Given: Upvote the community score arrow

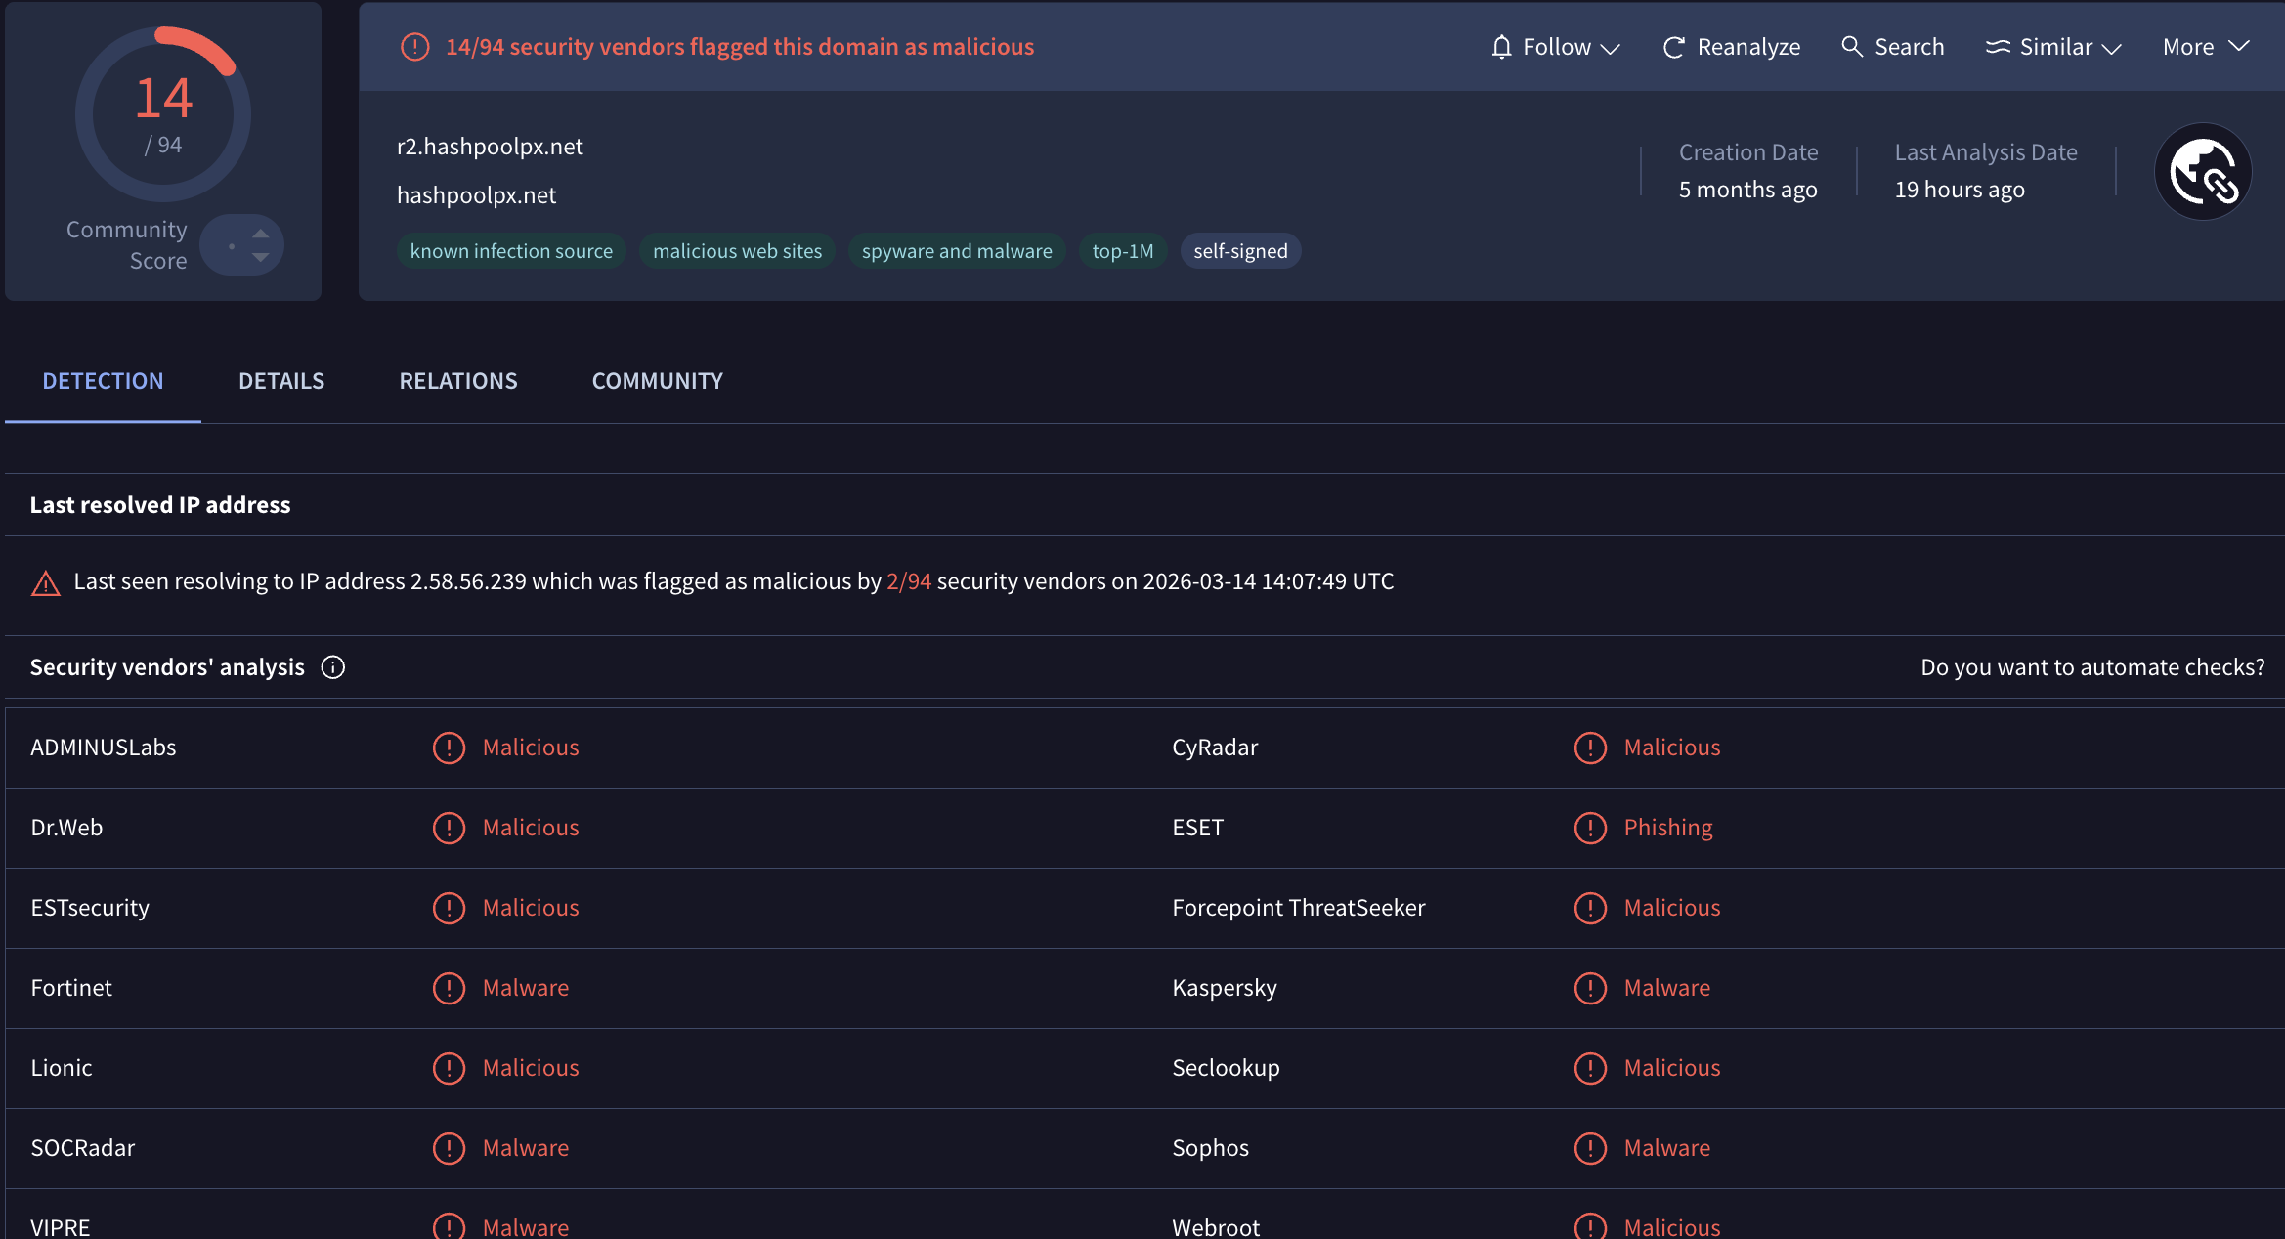Looking at the screenshot, I should pos(260,234).
